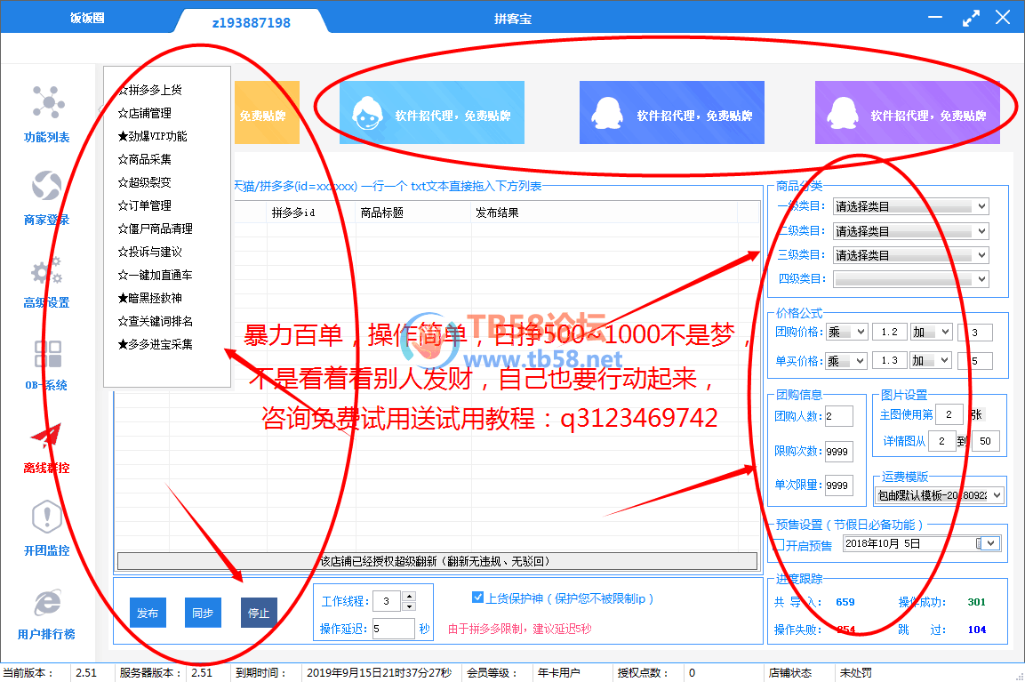
Task: Select ☆拼多多上货 menu entry
Action: (x=149, y=90)
